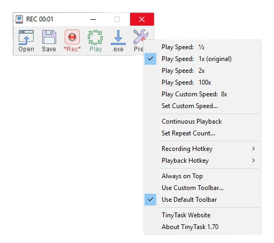
Task: Click the REC 00:01 title text
Action: pos(40,19)
